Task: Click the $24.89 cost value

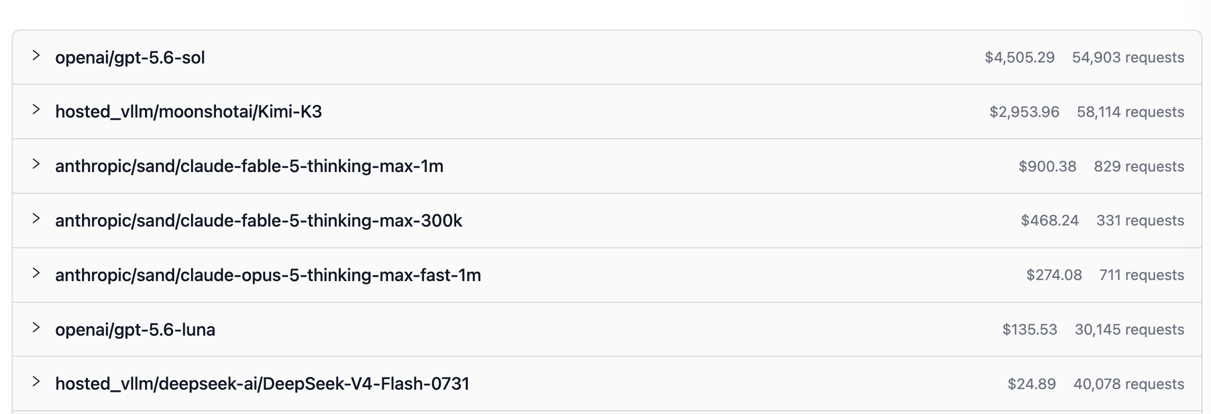Action: [1032, 384]
